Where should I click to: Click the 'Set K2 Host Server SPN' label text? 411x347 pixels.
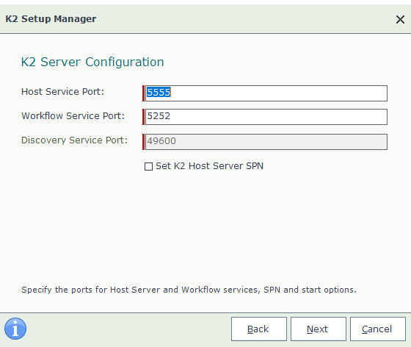click(209, 166)
